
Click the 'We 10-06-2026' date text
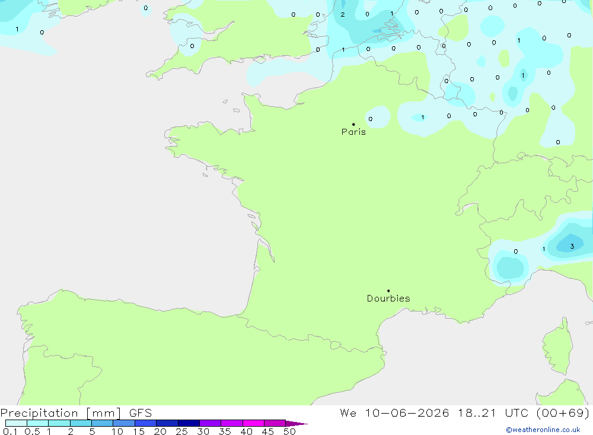[x=394, y=412]
